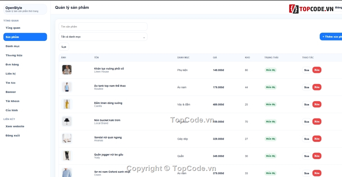Viewport: 342px width, 177px height.
Task: Click Xóa for Sơ mi nam Oxford
Action: 317,173
